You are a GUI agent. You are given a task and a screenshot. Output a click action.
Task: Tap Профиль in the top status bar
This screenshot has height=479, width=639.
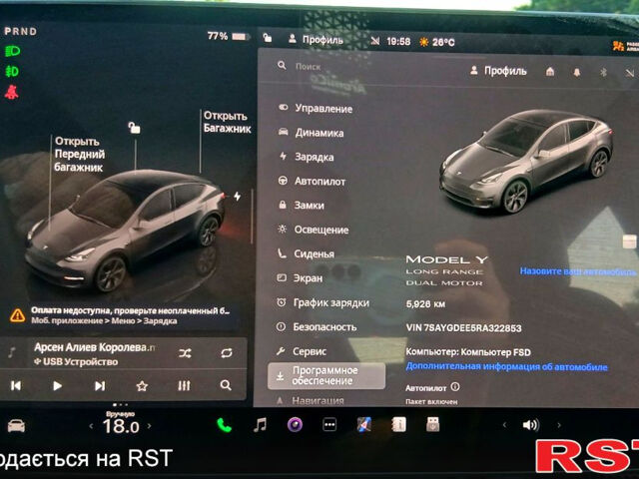coord(316,40)
